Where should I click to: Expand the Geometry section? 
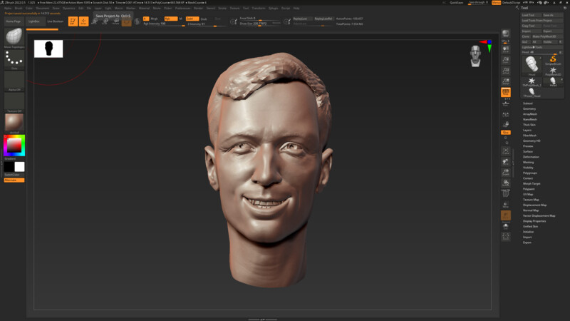[529, 108]
